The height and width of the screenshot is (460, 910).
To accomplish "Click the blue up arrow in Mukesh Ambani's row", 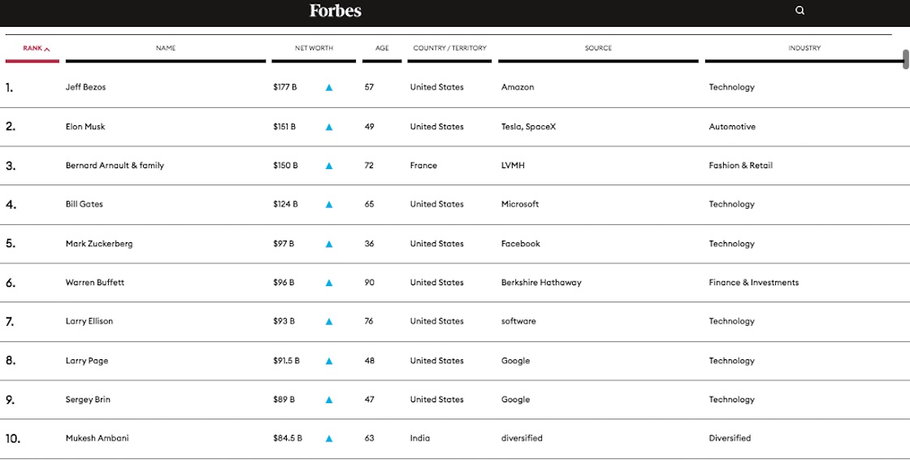I will [x=329, y=439].
